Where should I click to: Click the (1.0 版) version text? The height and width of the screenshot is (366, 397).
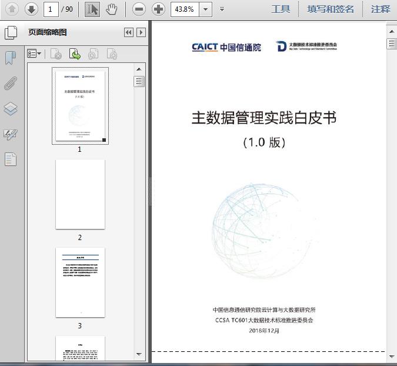tap(264, 142)
